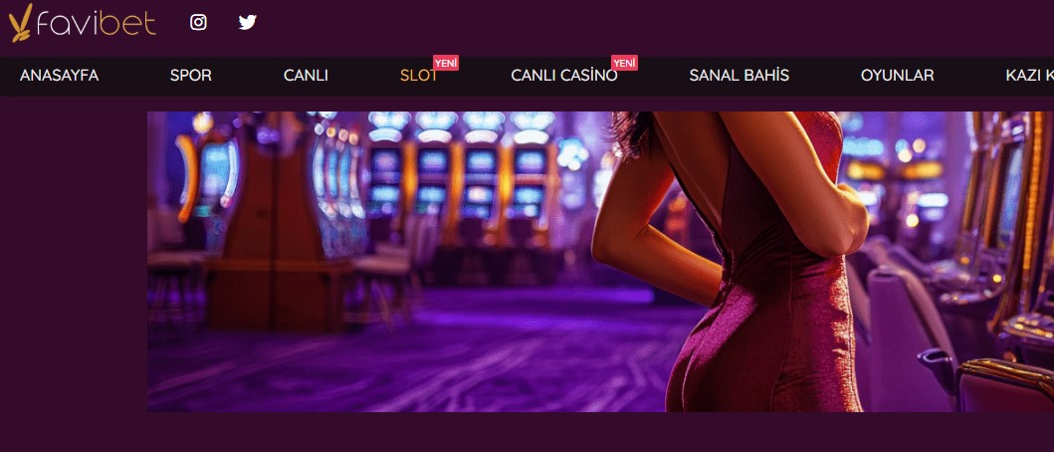Viewport: 1054px width, 452px height.
Task: Open the CANLI CASİNO section
Action: (x=564, y=76)
